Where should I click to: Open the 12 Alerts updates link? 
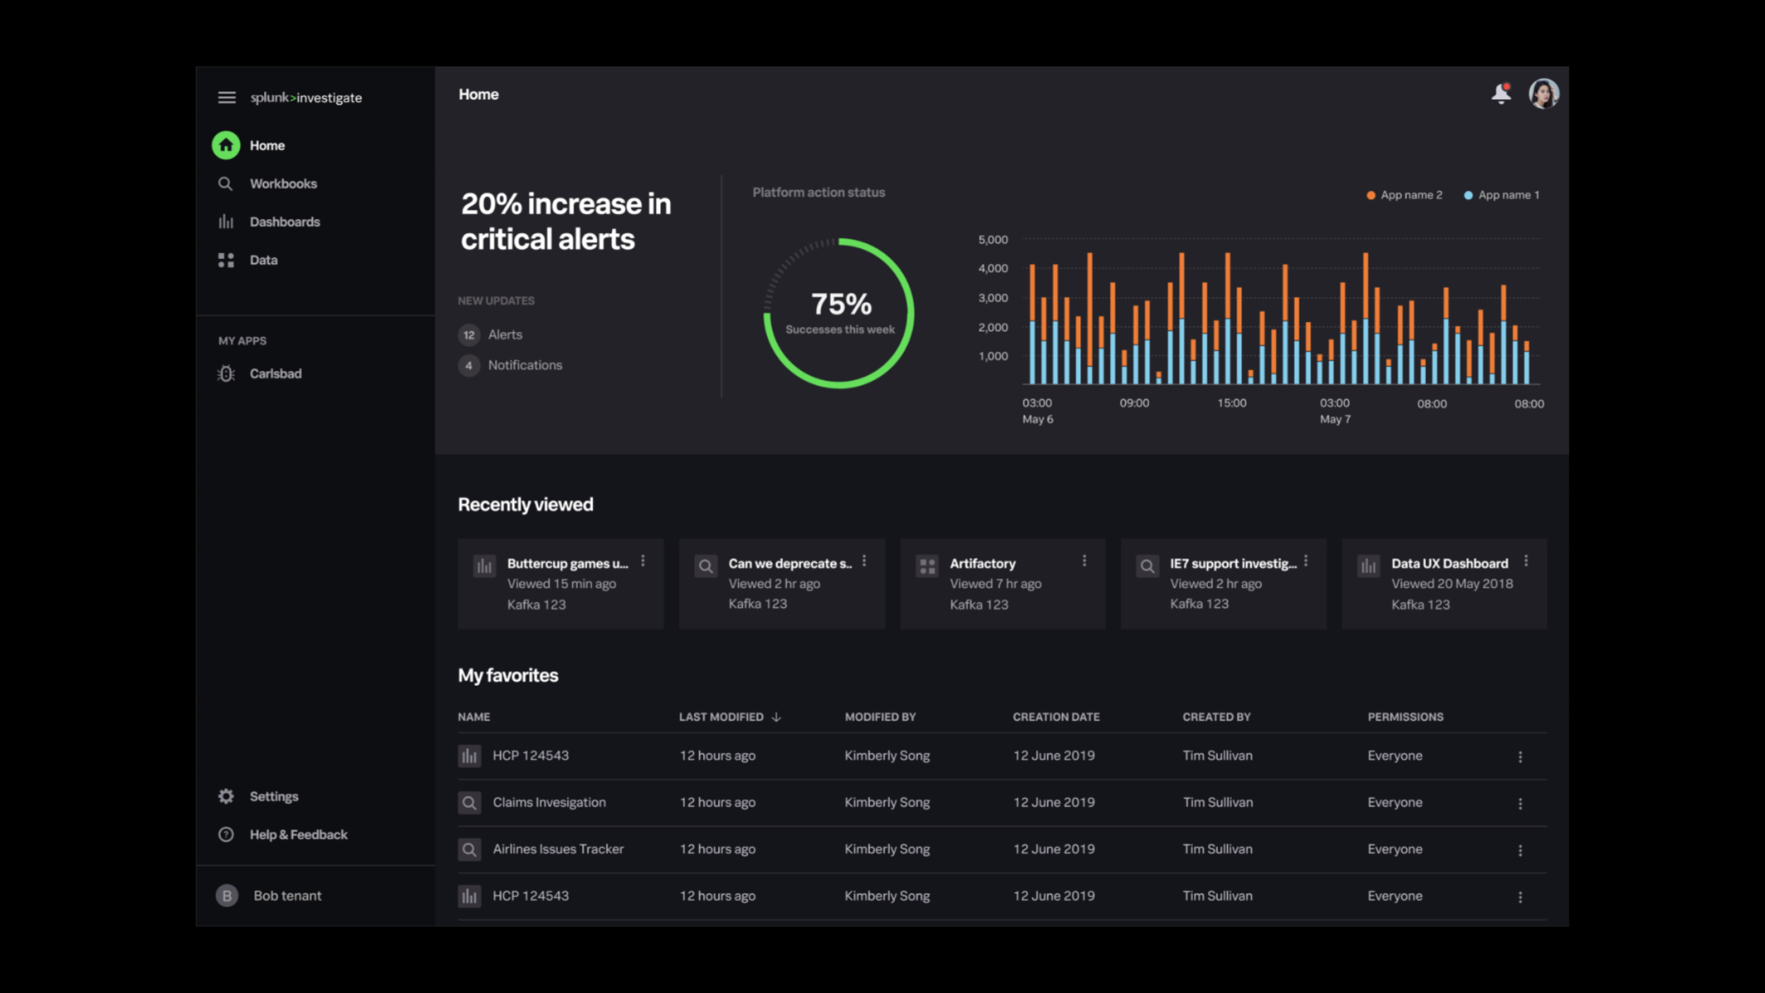(x=504, y=335)
